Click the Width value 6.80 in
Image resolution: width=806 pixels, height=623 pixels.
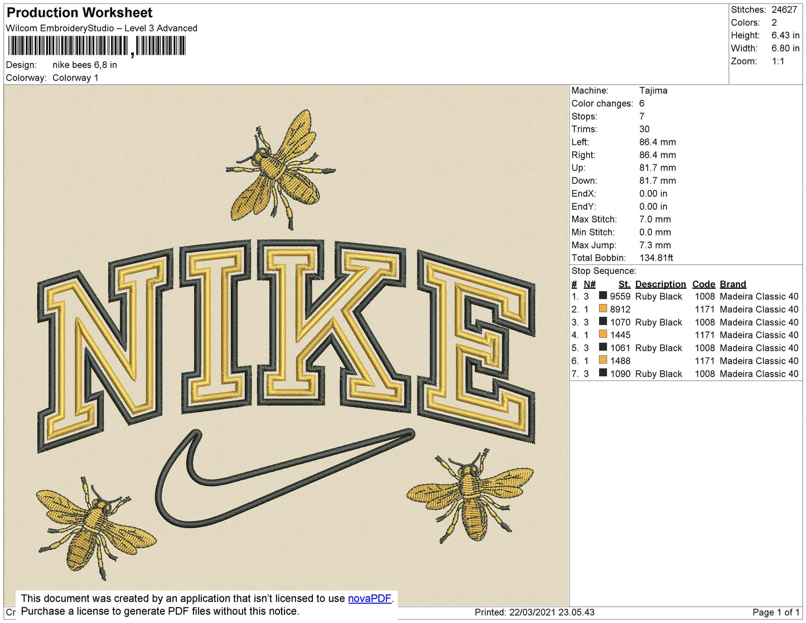(x=785, y=49)
